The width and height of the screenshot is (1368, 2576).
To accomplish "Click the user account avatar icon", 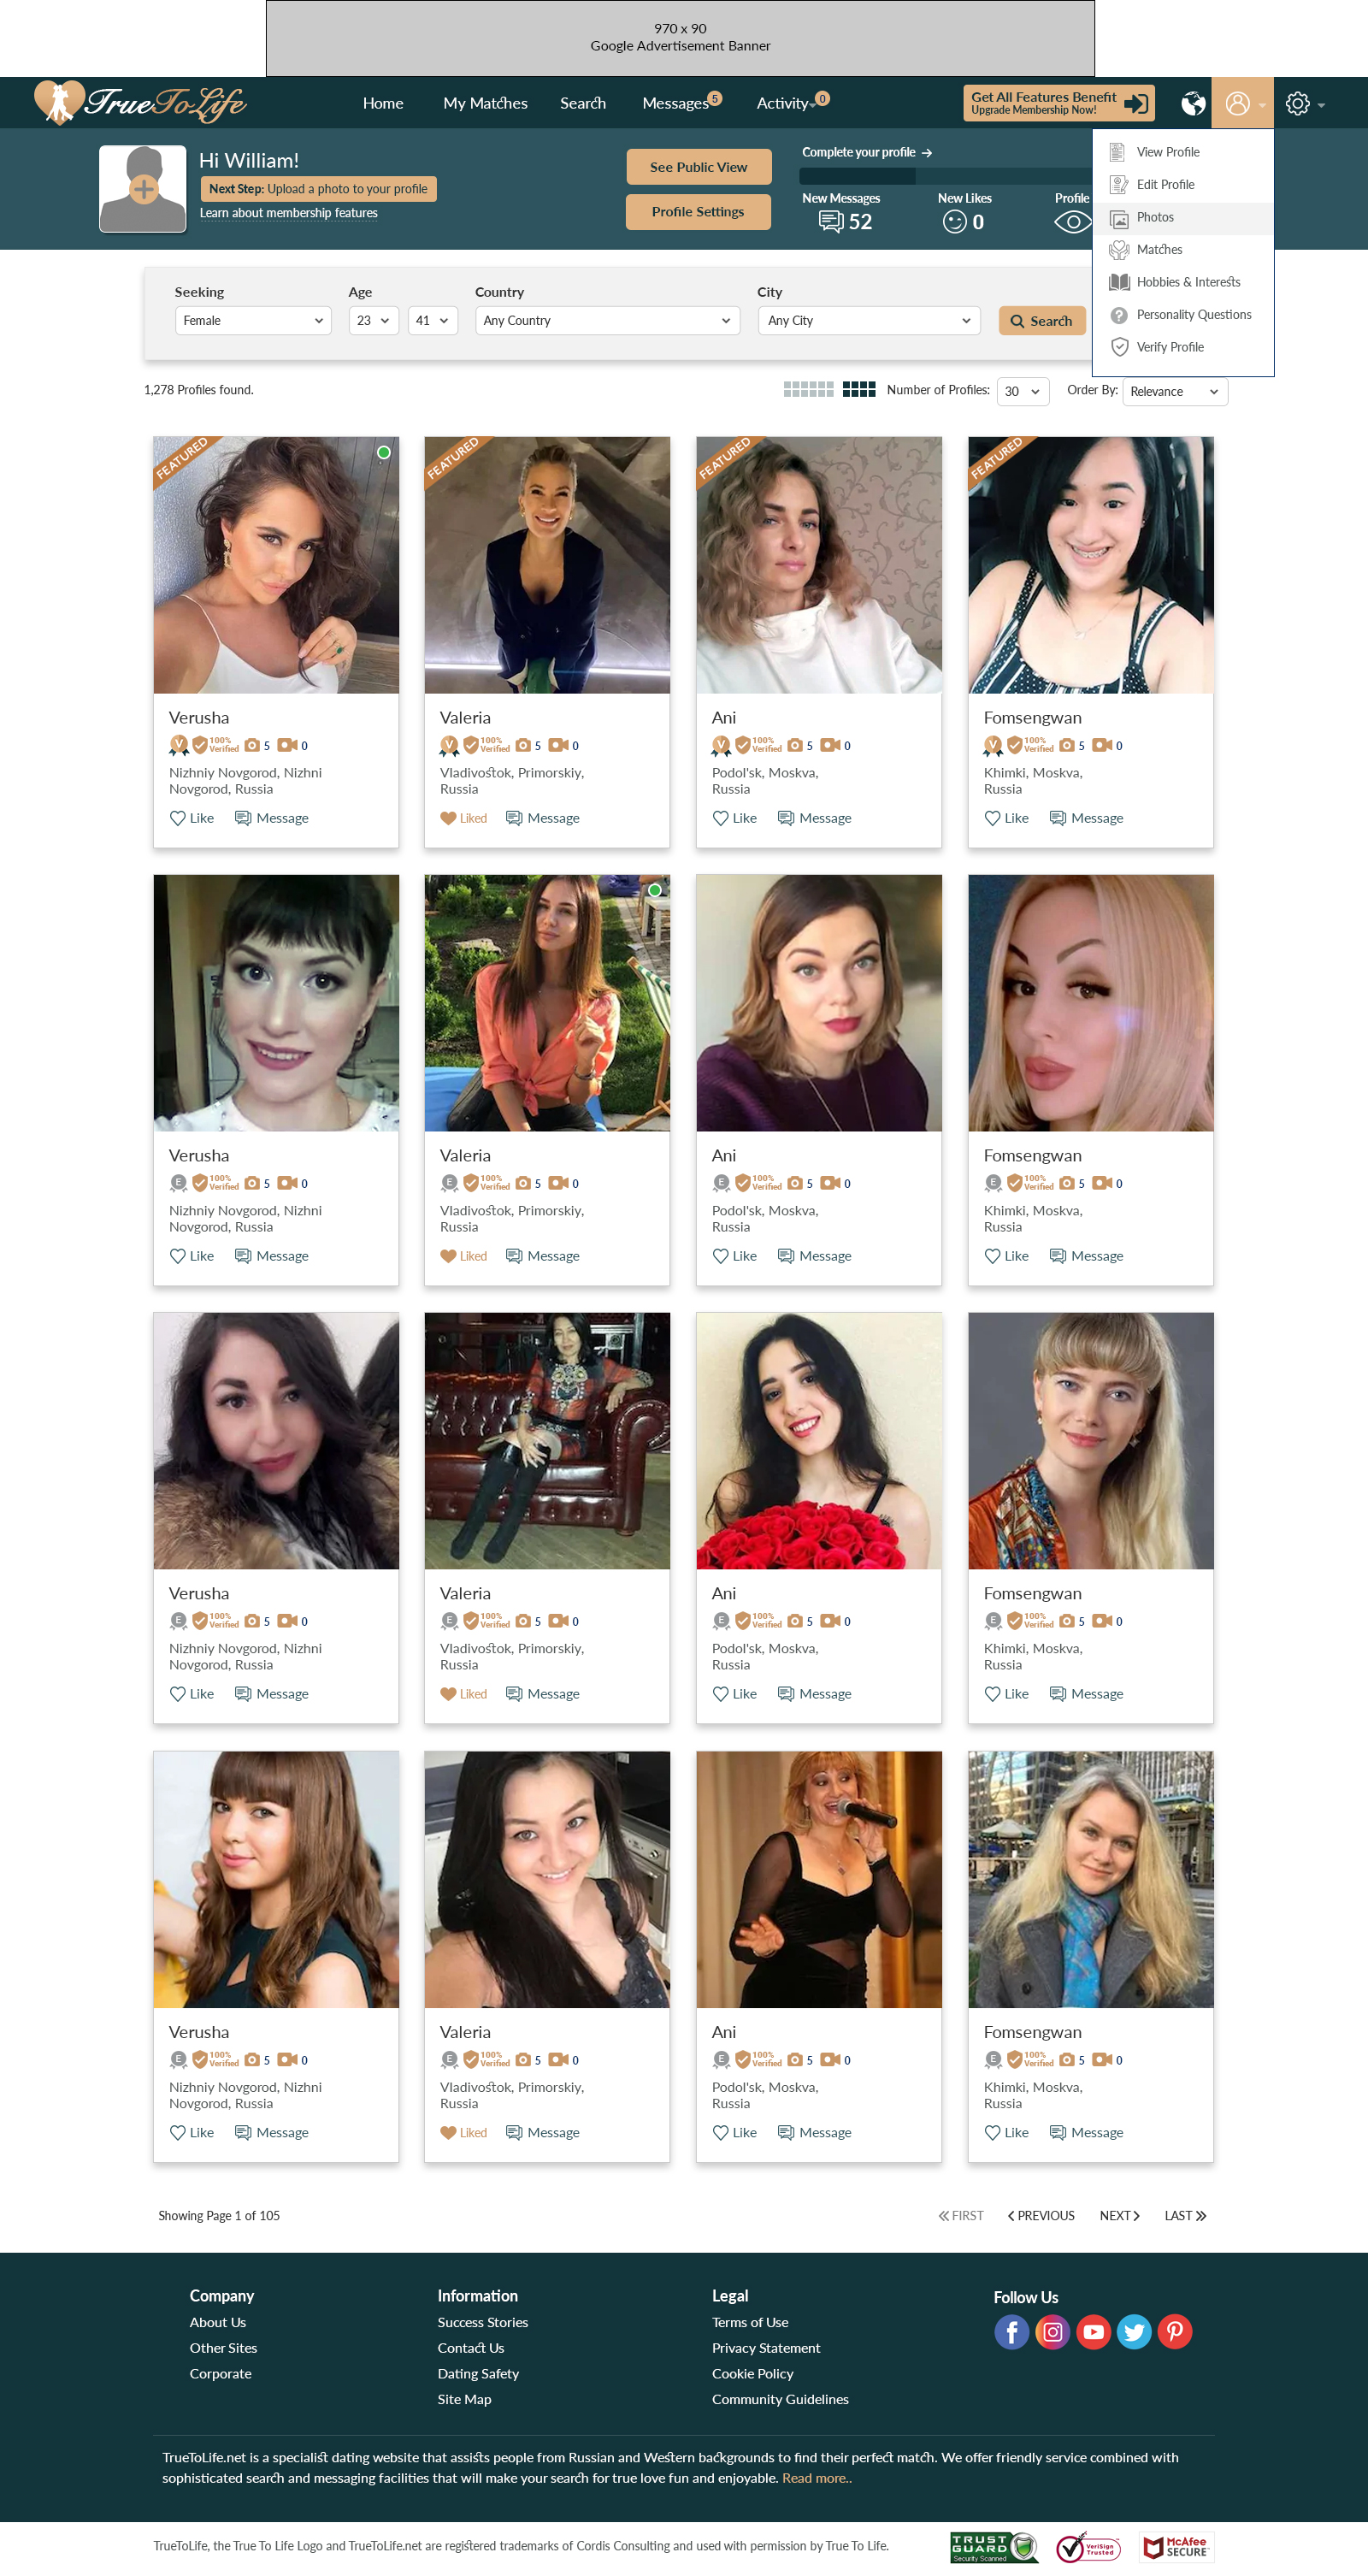I will tap(1237, 103).
